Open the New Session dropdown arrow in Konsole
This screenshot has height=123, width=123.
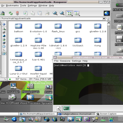point(60,111)
